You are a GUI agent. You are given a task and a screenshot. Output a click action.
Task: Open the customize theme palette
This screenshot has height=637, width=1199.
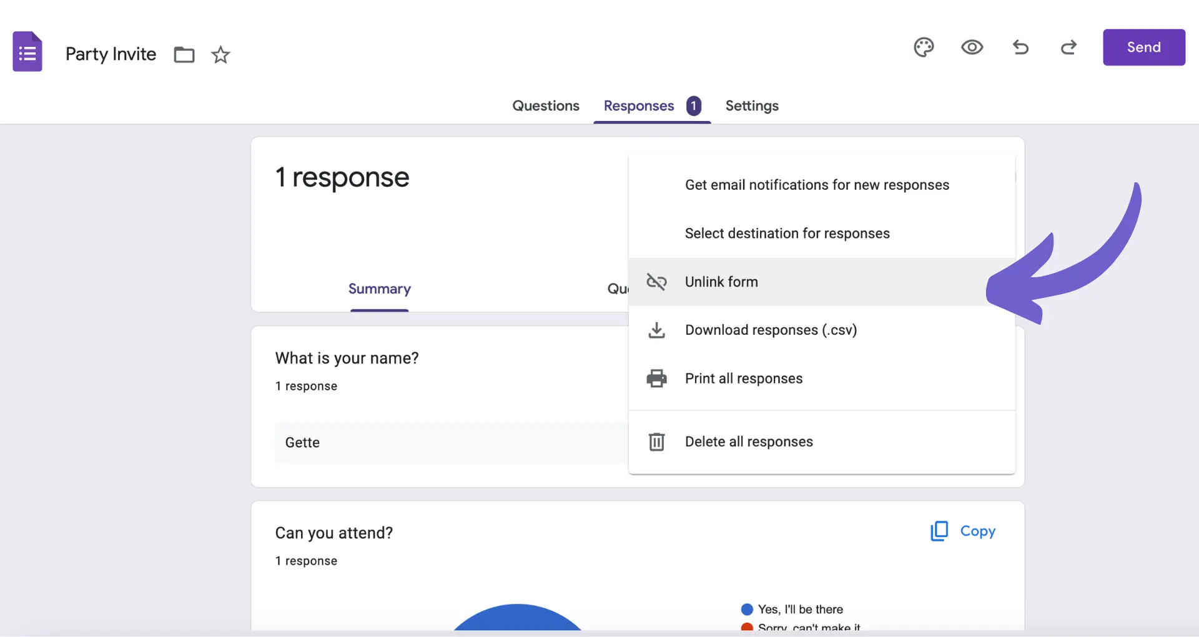pyautogui.click(x=924, y=47)
